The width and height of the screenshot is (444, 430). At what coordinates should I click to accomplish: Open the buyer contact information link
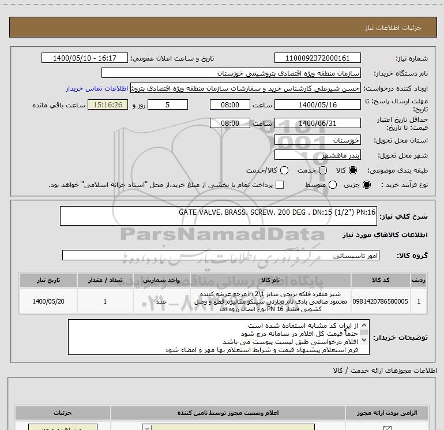coord(97,88)
